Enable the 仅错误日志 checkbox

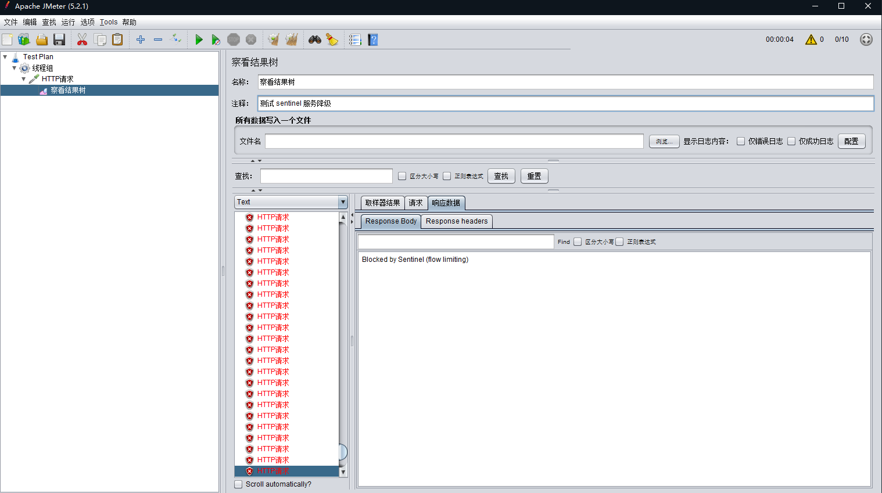pos(741,141)
